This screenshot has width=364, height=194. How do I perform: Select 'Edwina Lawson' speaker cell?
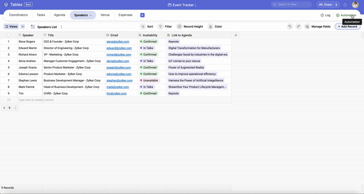click(x=30, y=74)
